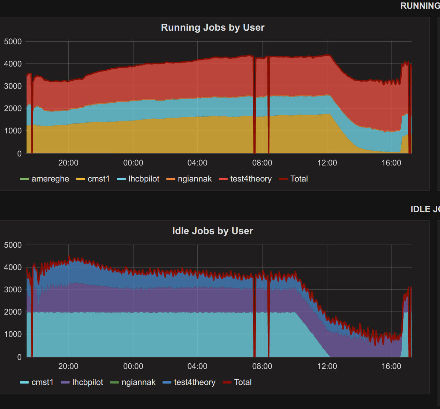Show only lhcbpilot in Running Jobs legend

coord(144,179)
